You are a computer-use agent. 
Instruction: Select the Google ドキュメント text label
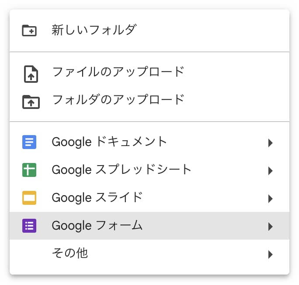pos(109,142)
